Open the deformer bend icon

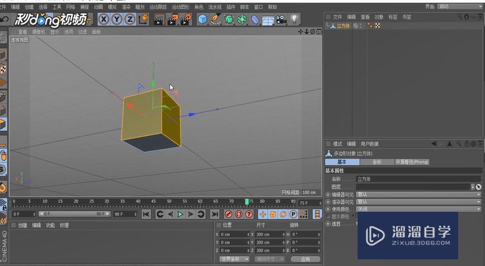255,20
